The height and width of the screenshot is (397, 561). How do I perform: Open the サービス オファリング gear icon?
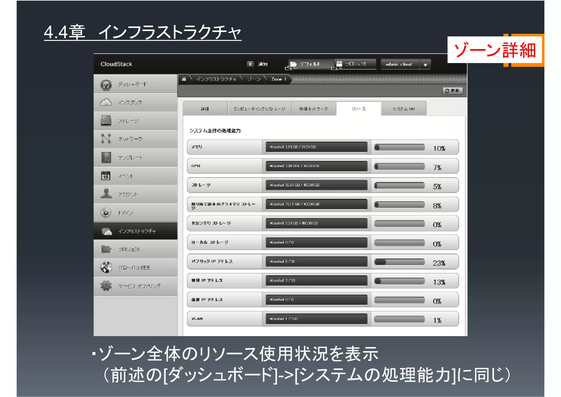pos(106,286)
